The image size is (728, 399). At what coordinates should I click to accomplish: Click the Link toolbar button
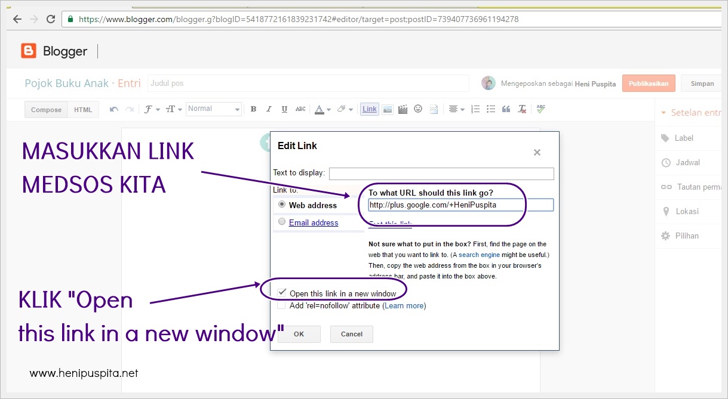click(370, 109)
